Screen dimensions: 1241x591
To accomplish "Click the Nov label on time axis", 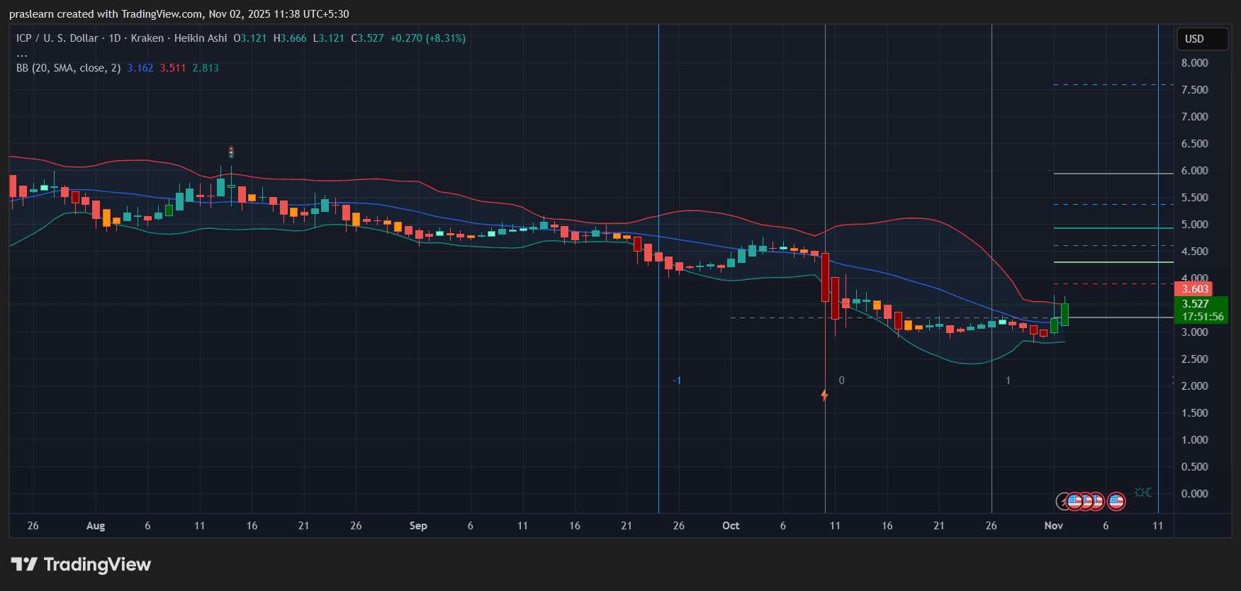I will point(1054,526).
